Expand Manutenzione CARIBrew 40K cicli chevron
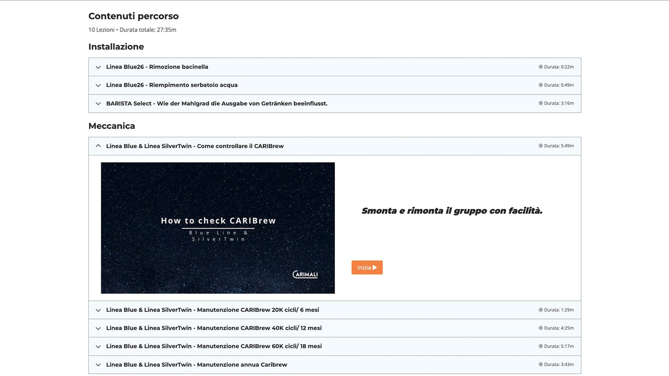The height and width of the screenshot is (376, 669). 98,329
